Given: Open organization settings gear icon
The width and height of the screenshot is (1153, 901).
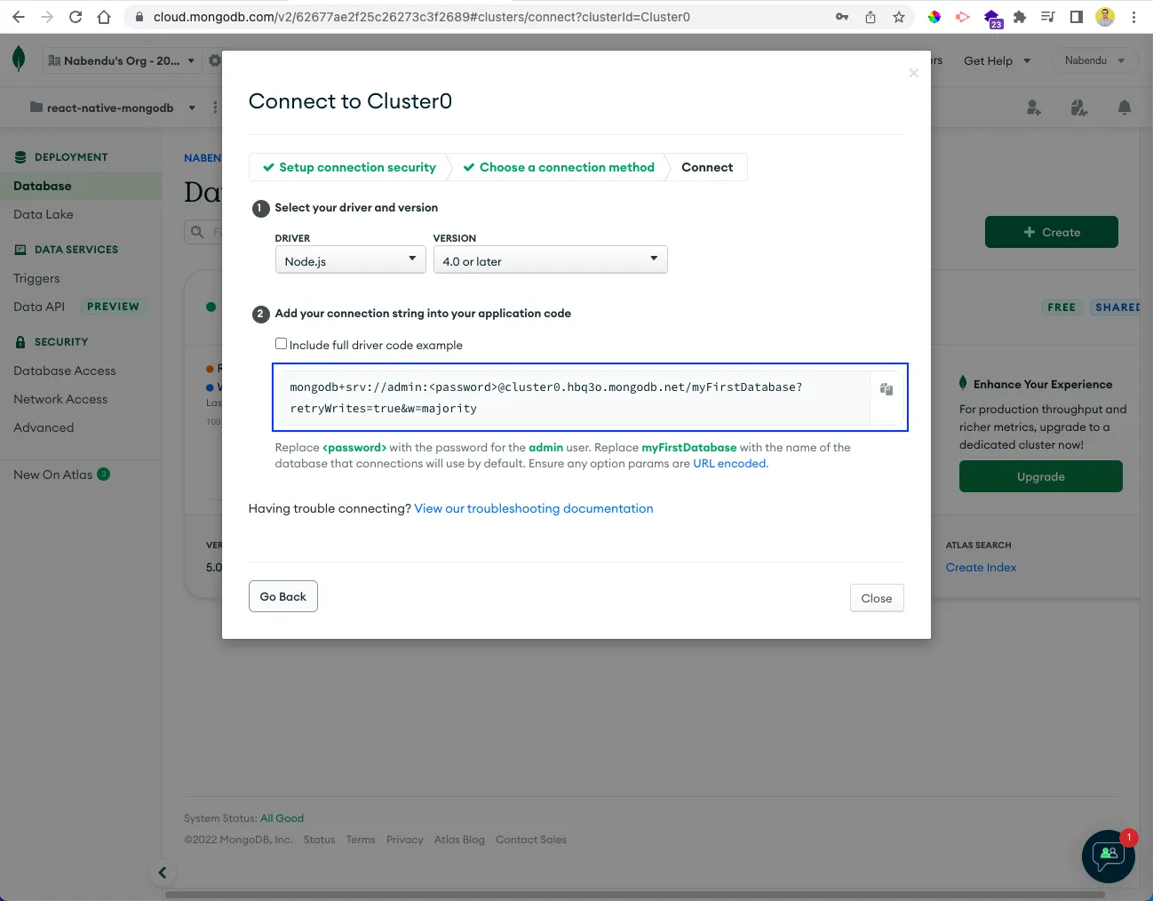Looking at the screenshot, I should pyautogui.click(x=214, y=60).
